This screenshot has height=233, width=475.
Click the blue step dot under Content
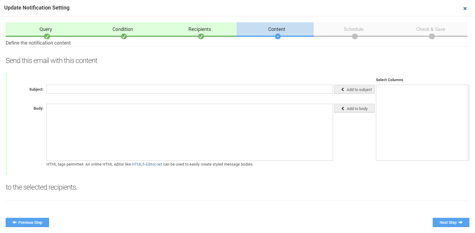pos(278,37)
